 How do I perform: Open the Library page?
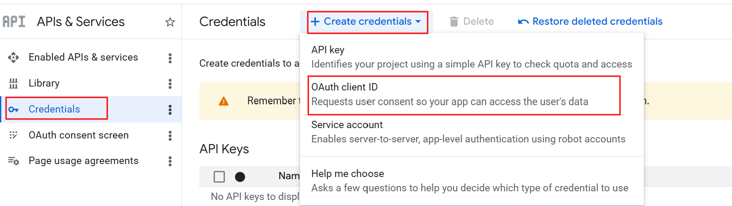[44, 83]
